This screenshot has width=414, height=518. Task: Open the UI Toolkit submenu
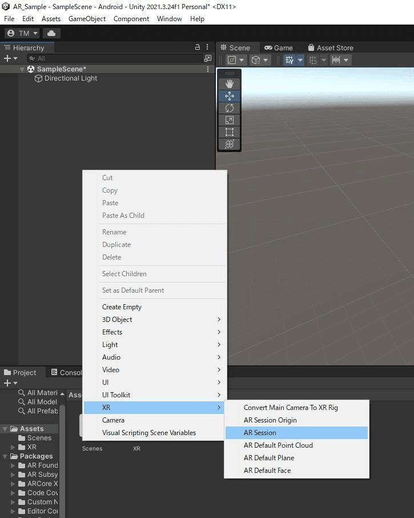click(x=154, y=395)
